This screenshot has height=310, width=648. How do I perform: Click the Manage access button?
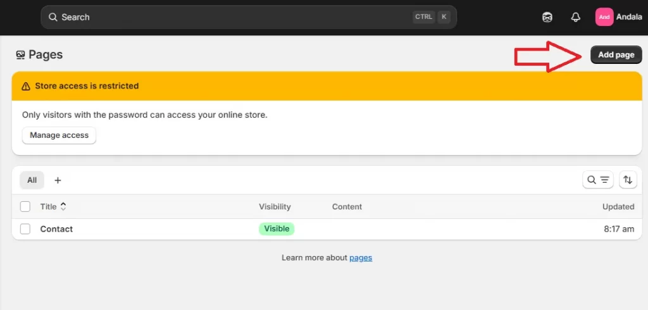pos(59,135)
